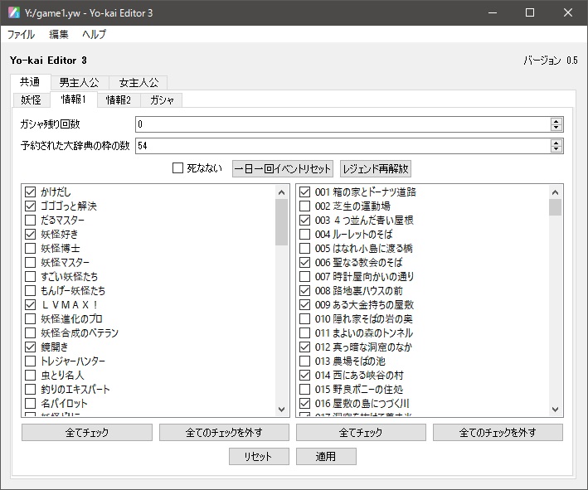588x490 pixels.
Task: Check the もんげー妖怪たち checkbox
Action: coord(31,290)
